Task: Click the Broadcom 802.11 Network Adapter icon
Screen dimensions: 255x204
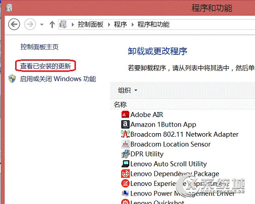Action: [x=125, y=134]
